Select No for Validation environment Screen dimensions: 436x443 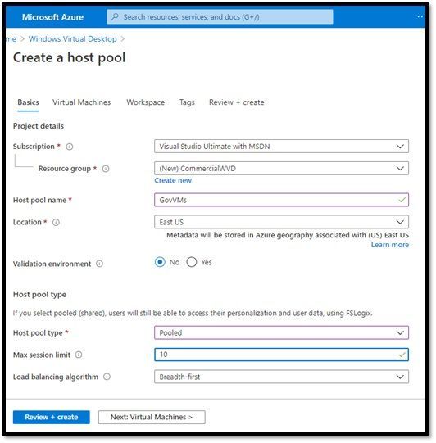(160, 262)
